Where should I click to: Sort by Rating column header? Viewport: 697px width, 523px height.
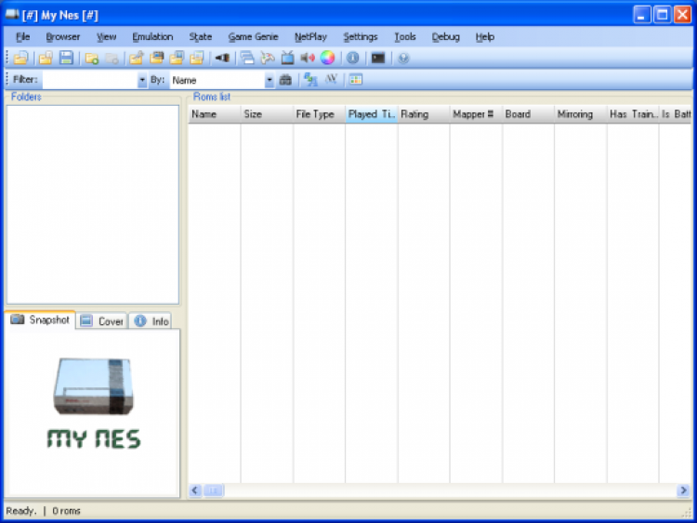pyautogui.click(x=424, y=114)
